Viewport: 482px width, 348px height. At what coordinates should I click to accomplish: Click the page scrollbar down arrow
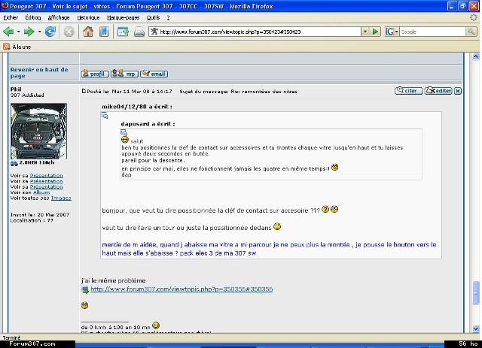coord(476,328)
